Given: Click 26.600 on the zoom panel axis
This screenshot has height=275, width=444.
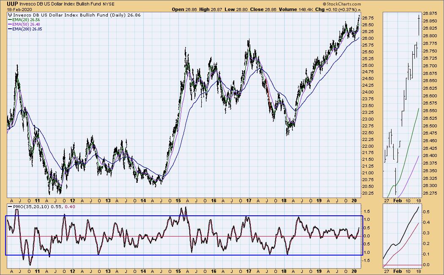Looking at the screenshot, I should point(430,96).
